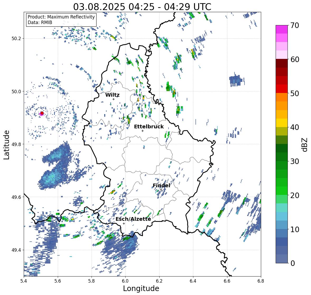The height and width of the screenshot is (295, 311).
Task: Click the Esch/Alzette station cross marker
Action: click(124, 223)
